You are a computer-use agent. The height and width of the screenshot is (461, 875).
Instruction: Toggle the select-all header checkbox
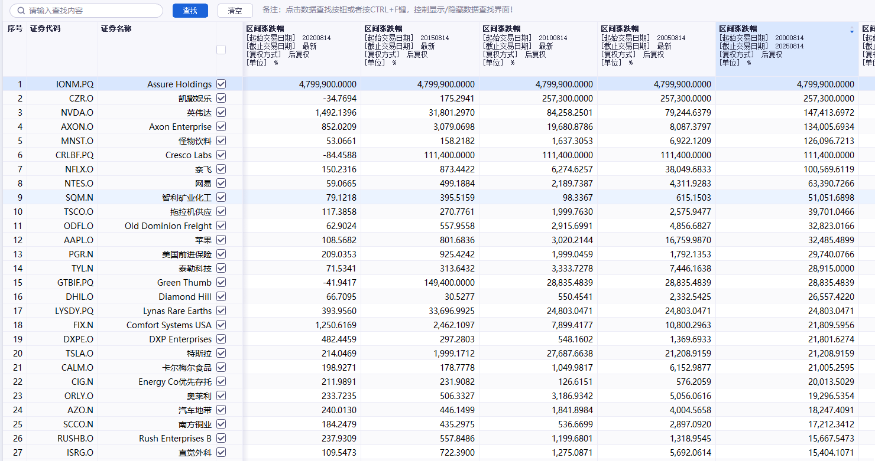(x=221, y=50)
